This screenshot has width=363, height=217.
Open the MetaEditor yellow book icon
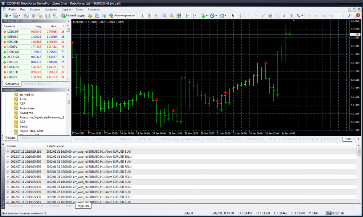90,16
